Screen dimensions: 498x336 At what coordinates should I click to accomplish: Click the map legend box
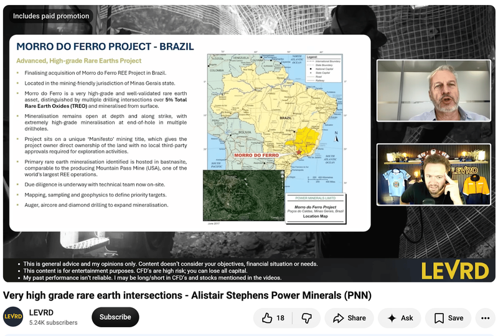[324, 69]
